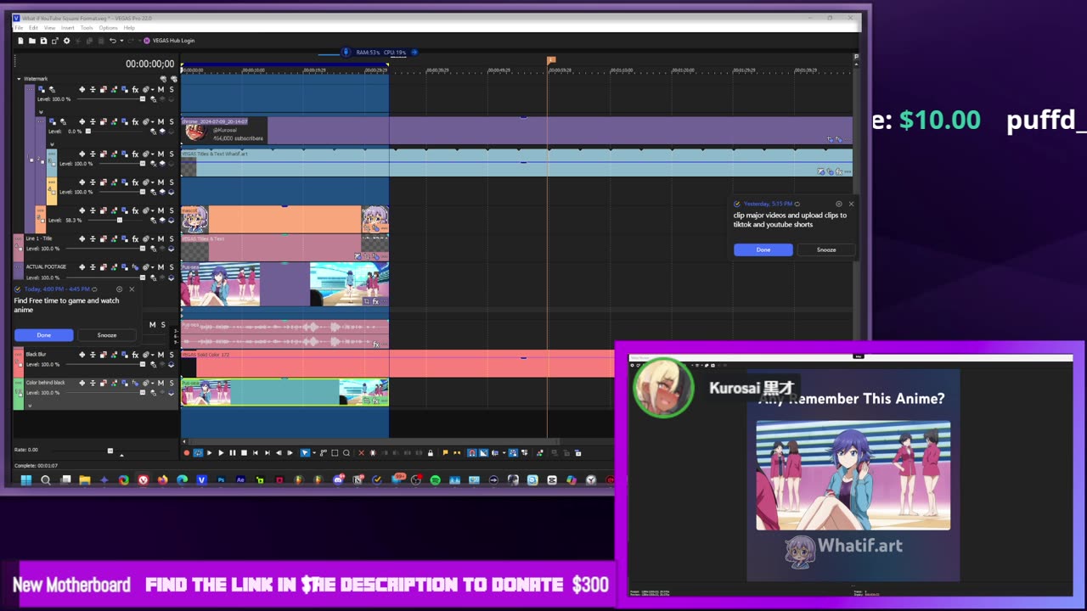The width and height of the screenshot is (1087, 611).
Task: Jump to start of the project
Action: (x=256, y=452)
